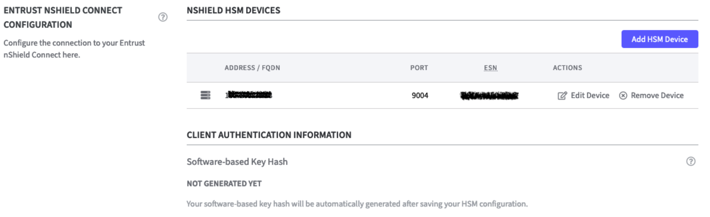Open help for Entrust nShield Connect Configuration
710x217 pixels.
[x=163, y=17]
